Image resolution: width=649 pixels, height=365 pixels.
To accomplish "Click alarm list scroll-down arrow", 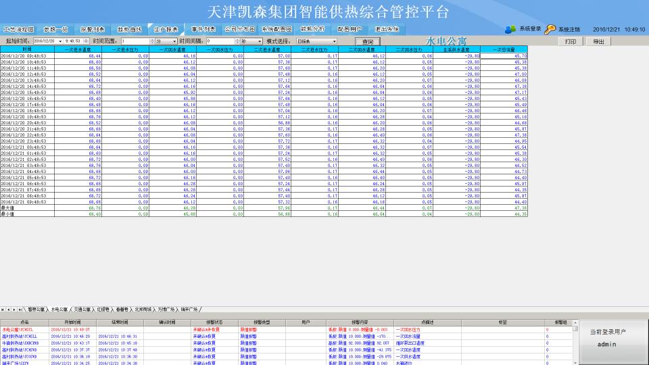I will tap(576, 362).
